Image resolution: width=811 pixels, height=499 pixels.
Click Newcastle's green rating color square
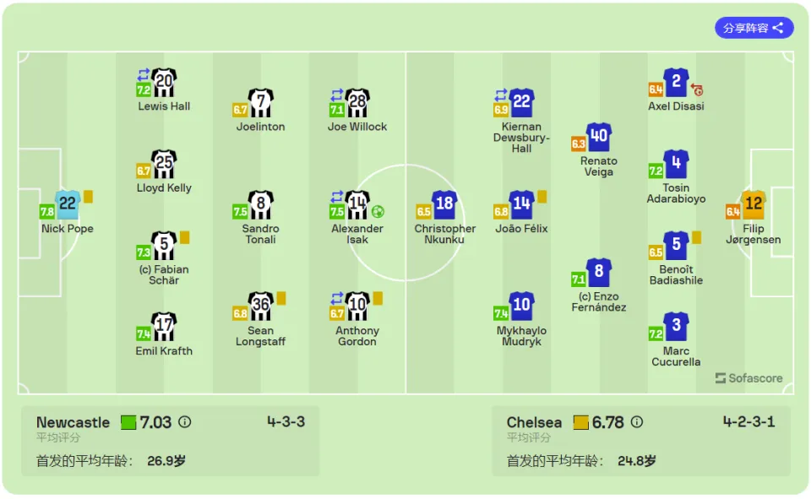[128, 422]
